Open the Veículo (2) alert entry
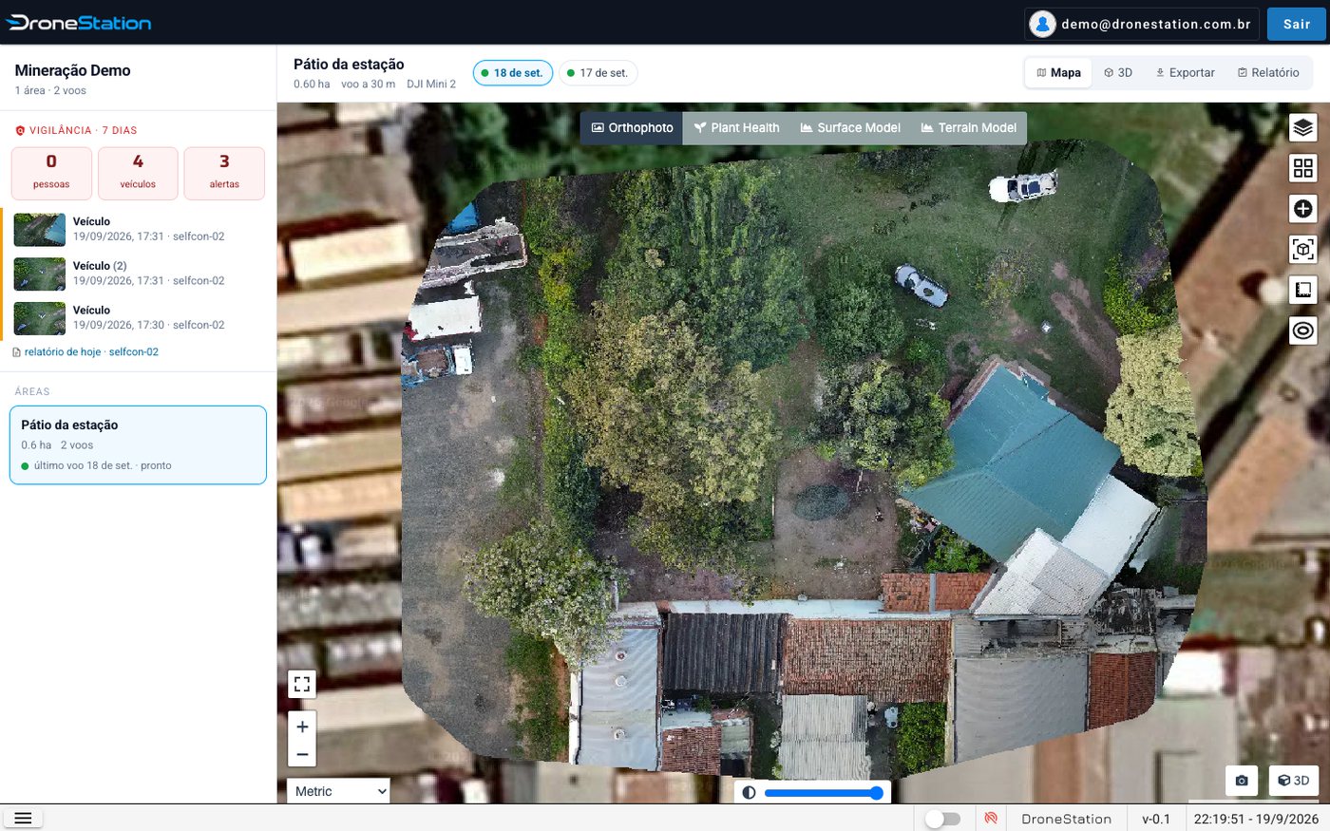 click(139, 274)
